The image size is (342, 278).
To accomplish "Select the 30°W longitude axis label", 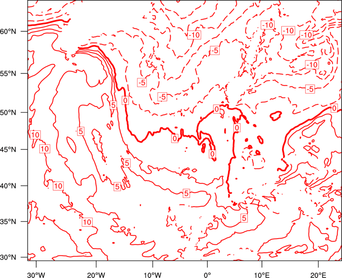I will [x=36, y=275].
